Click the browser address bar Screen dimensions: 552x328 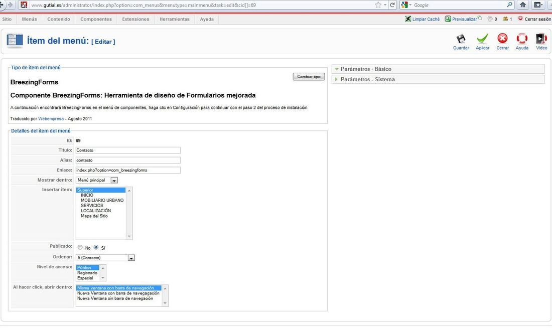[201, 5]
